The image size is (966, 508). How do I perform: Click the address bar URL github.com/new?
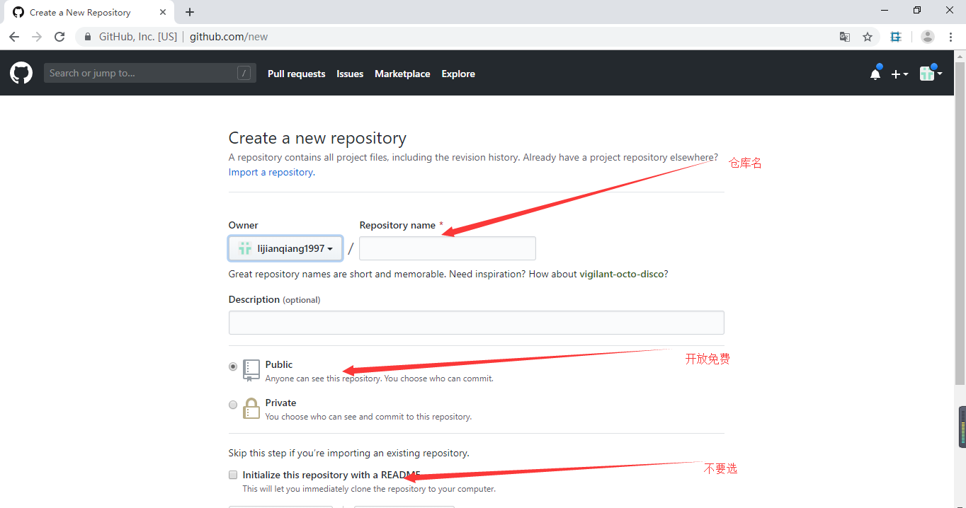[x=229, y=37]
